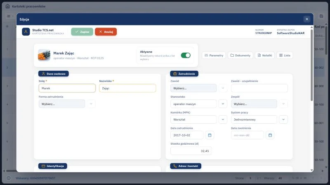Open the Zespół combo box

click(x=254, y=104)
